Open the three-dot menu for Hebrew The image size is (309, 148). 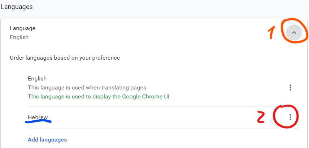click(x=290, y=117)
